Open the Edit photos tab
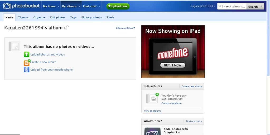Image resolution: width=270 pixels, height=135 pixels. coord(58,17)
